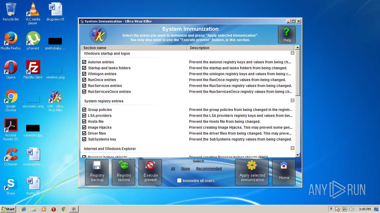
Task: Toggle RunOnce entries checkbox
Action: coord(84,80)
